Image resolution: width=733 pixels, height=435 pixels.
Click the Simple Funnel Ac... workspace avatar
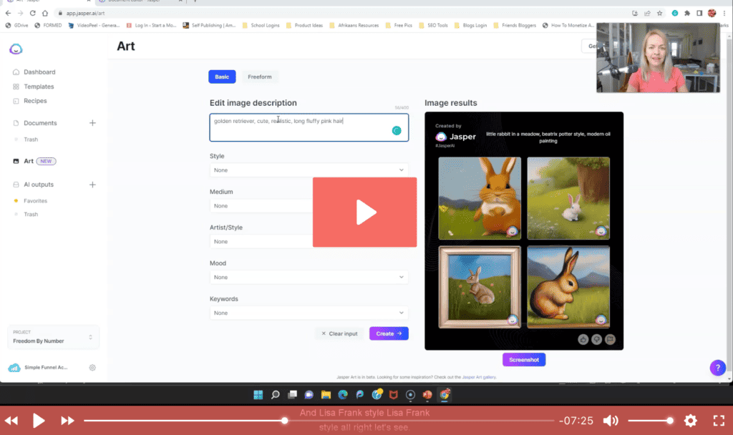14,368
